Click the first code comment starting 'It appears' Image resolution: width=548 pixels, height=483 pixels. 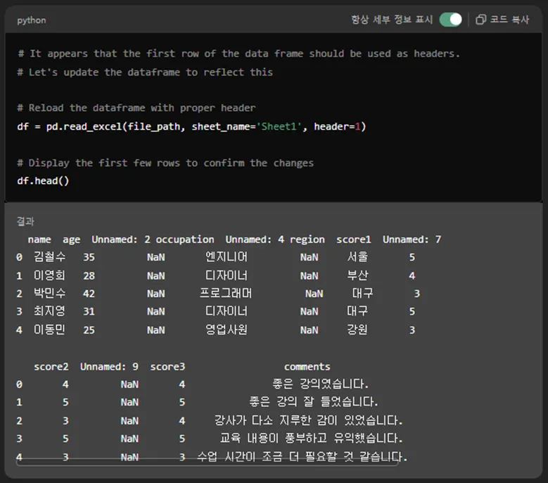[x=238, y=54]
